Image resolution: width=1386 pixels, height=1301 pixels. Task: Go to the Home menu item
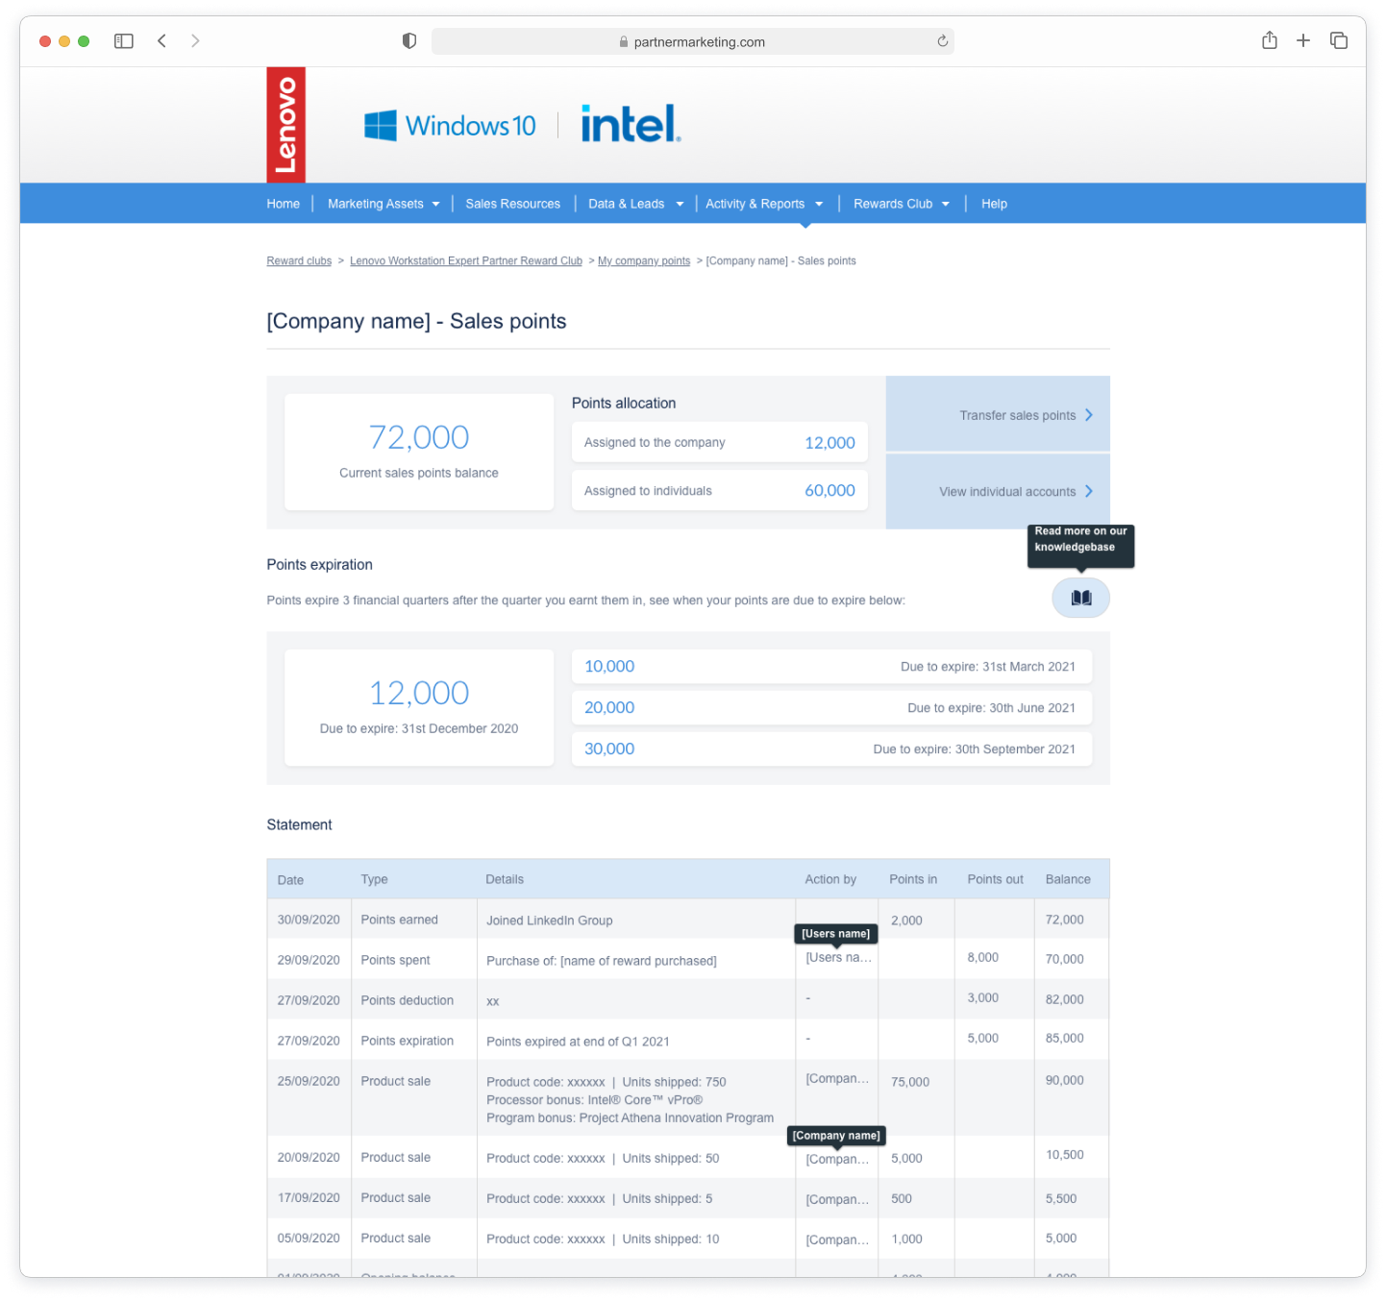[x=283, y=204]
